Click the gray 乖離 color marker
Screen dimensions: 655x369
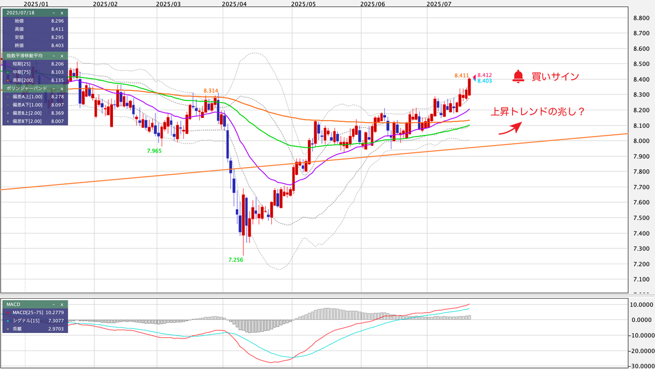(x=7, y=330)
